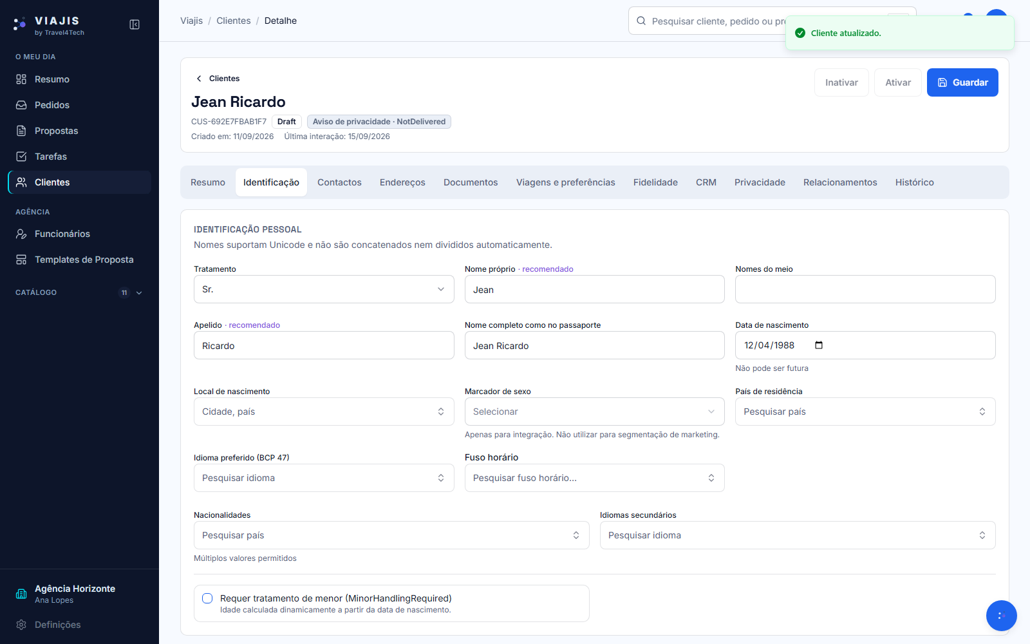The height and width of the screenshot is (644, 1030).
Task: Switch to the Histórico tab
Action: pyautogui.click(x=914, y=182)
